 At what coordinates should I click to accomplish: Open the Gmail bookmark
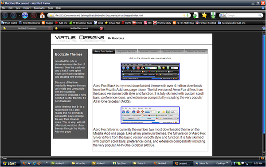pyautogui.click(x=98, y=23)
